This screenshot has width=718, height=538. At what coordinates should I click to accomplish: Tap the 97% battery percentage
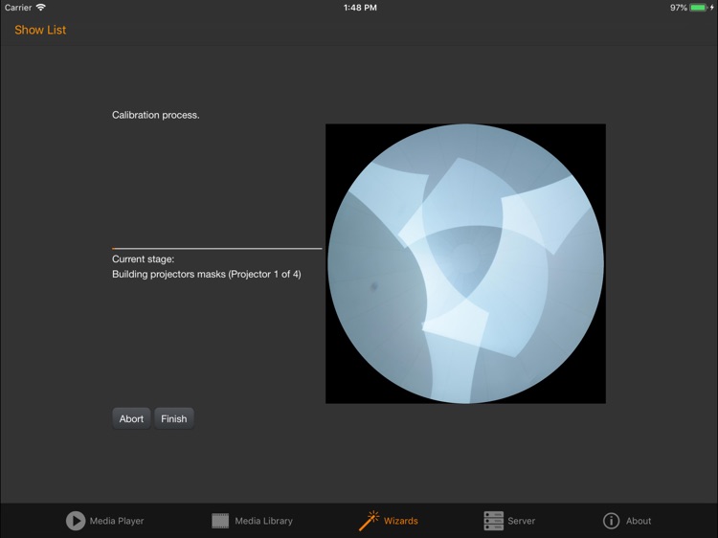coord(679,8)
